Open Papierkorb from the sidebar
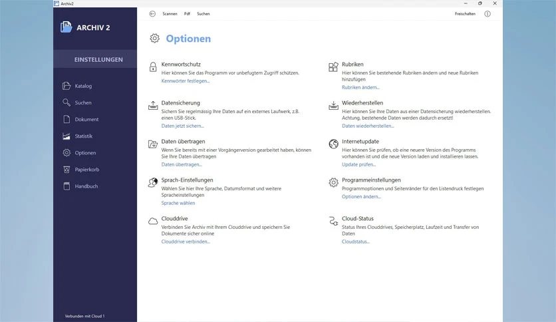This screenshot has width=556, height=322. (87, 170)
